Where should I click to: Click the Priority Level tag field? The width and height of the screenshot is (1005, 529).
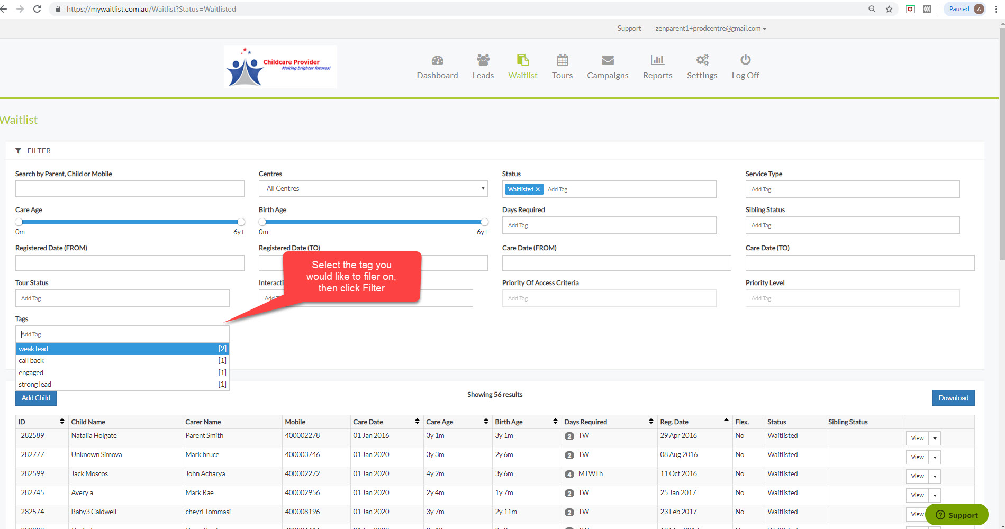pyautogui.click(x=852, y=298)
